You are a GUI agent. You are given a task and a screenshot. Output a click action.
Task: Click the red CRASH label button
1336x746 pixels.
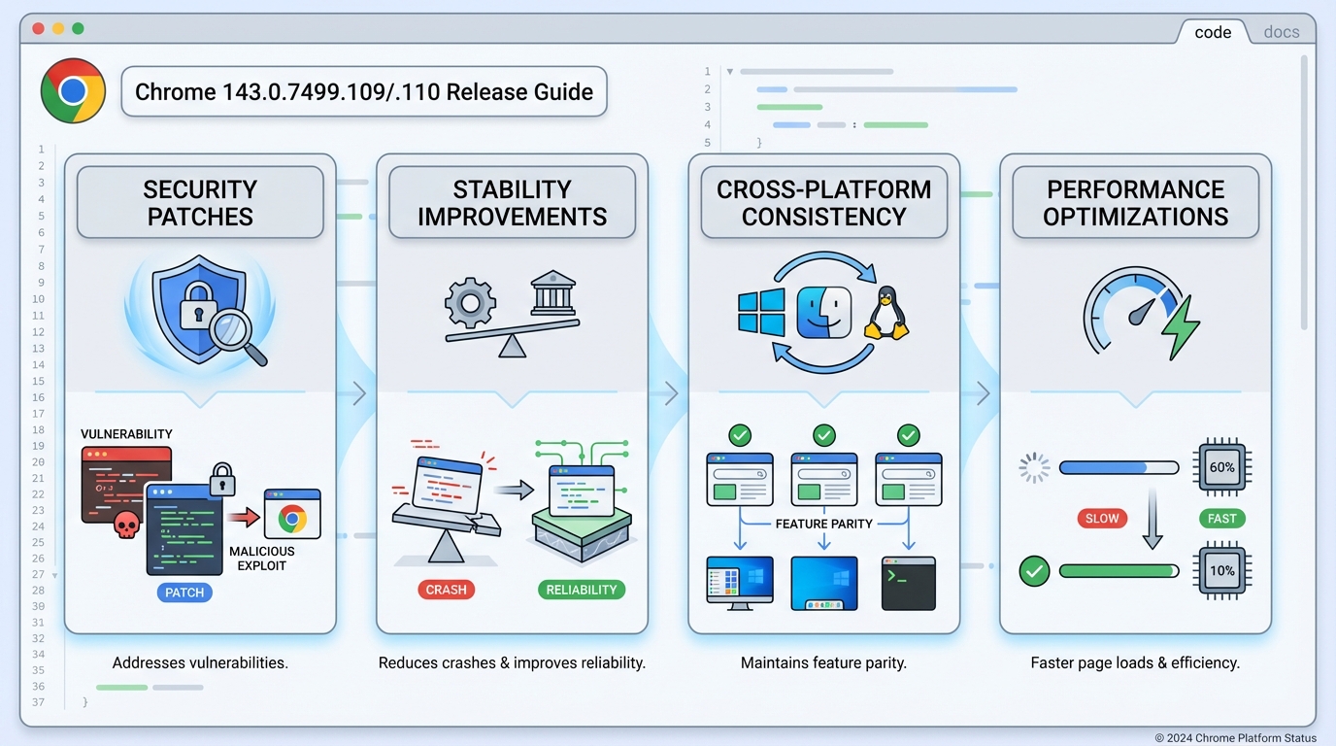pyautogui.click(x=446, y=590)
